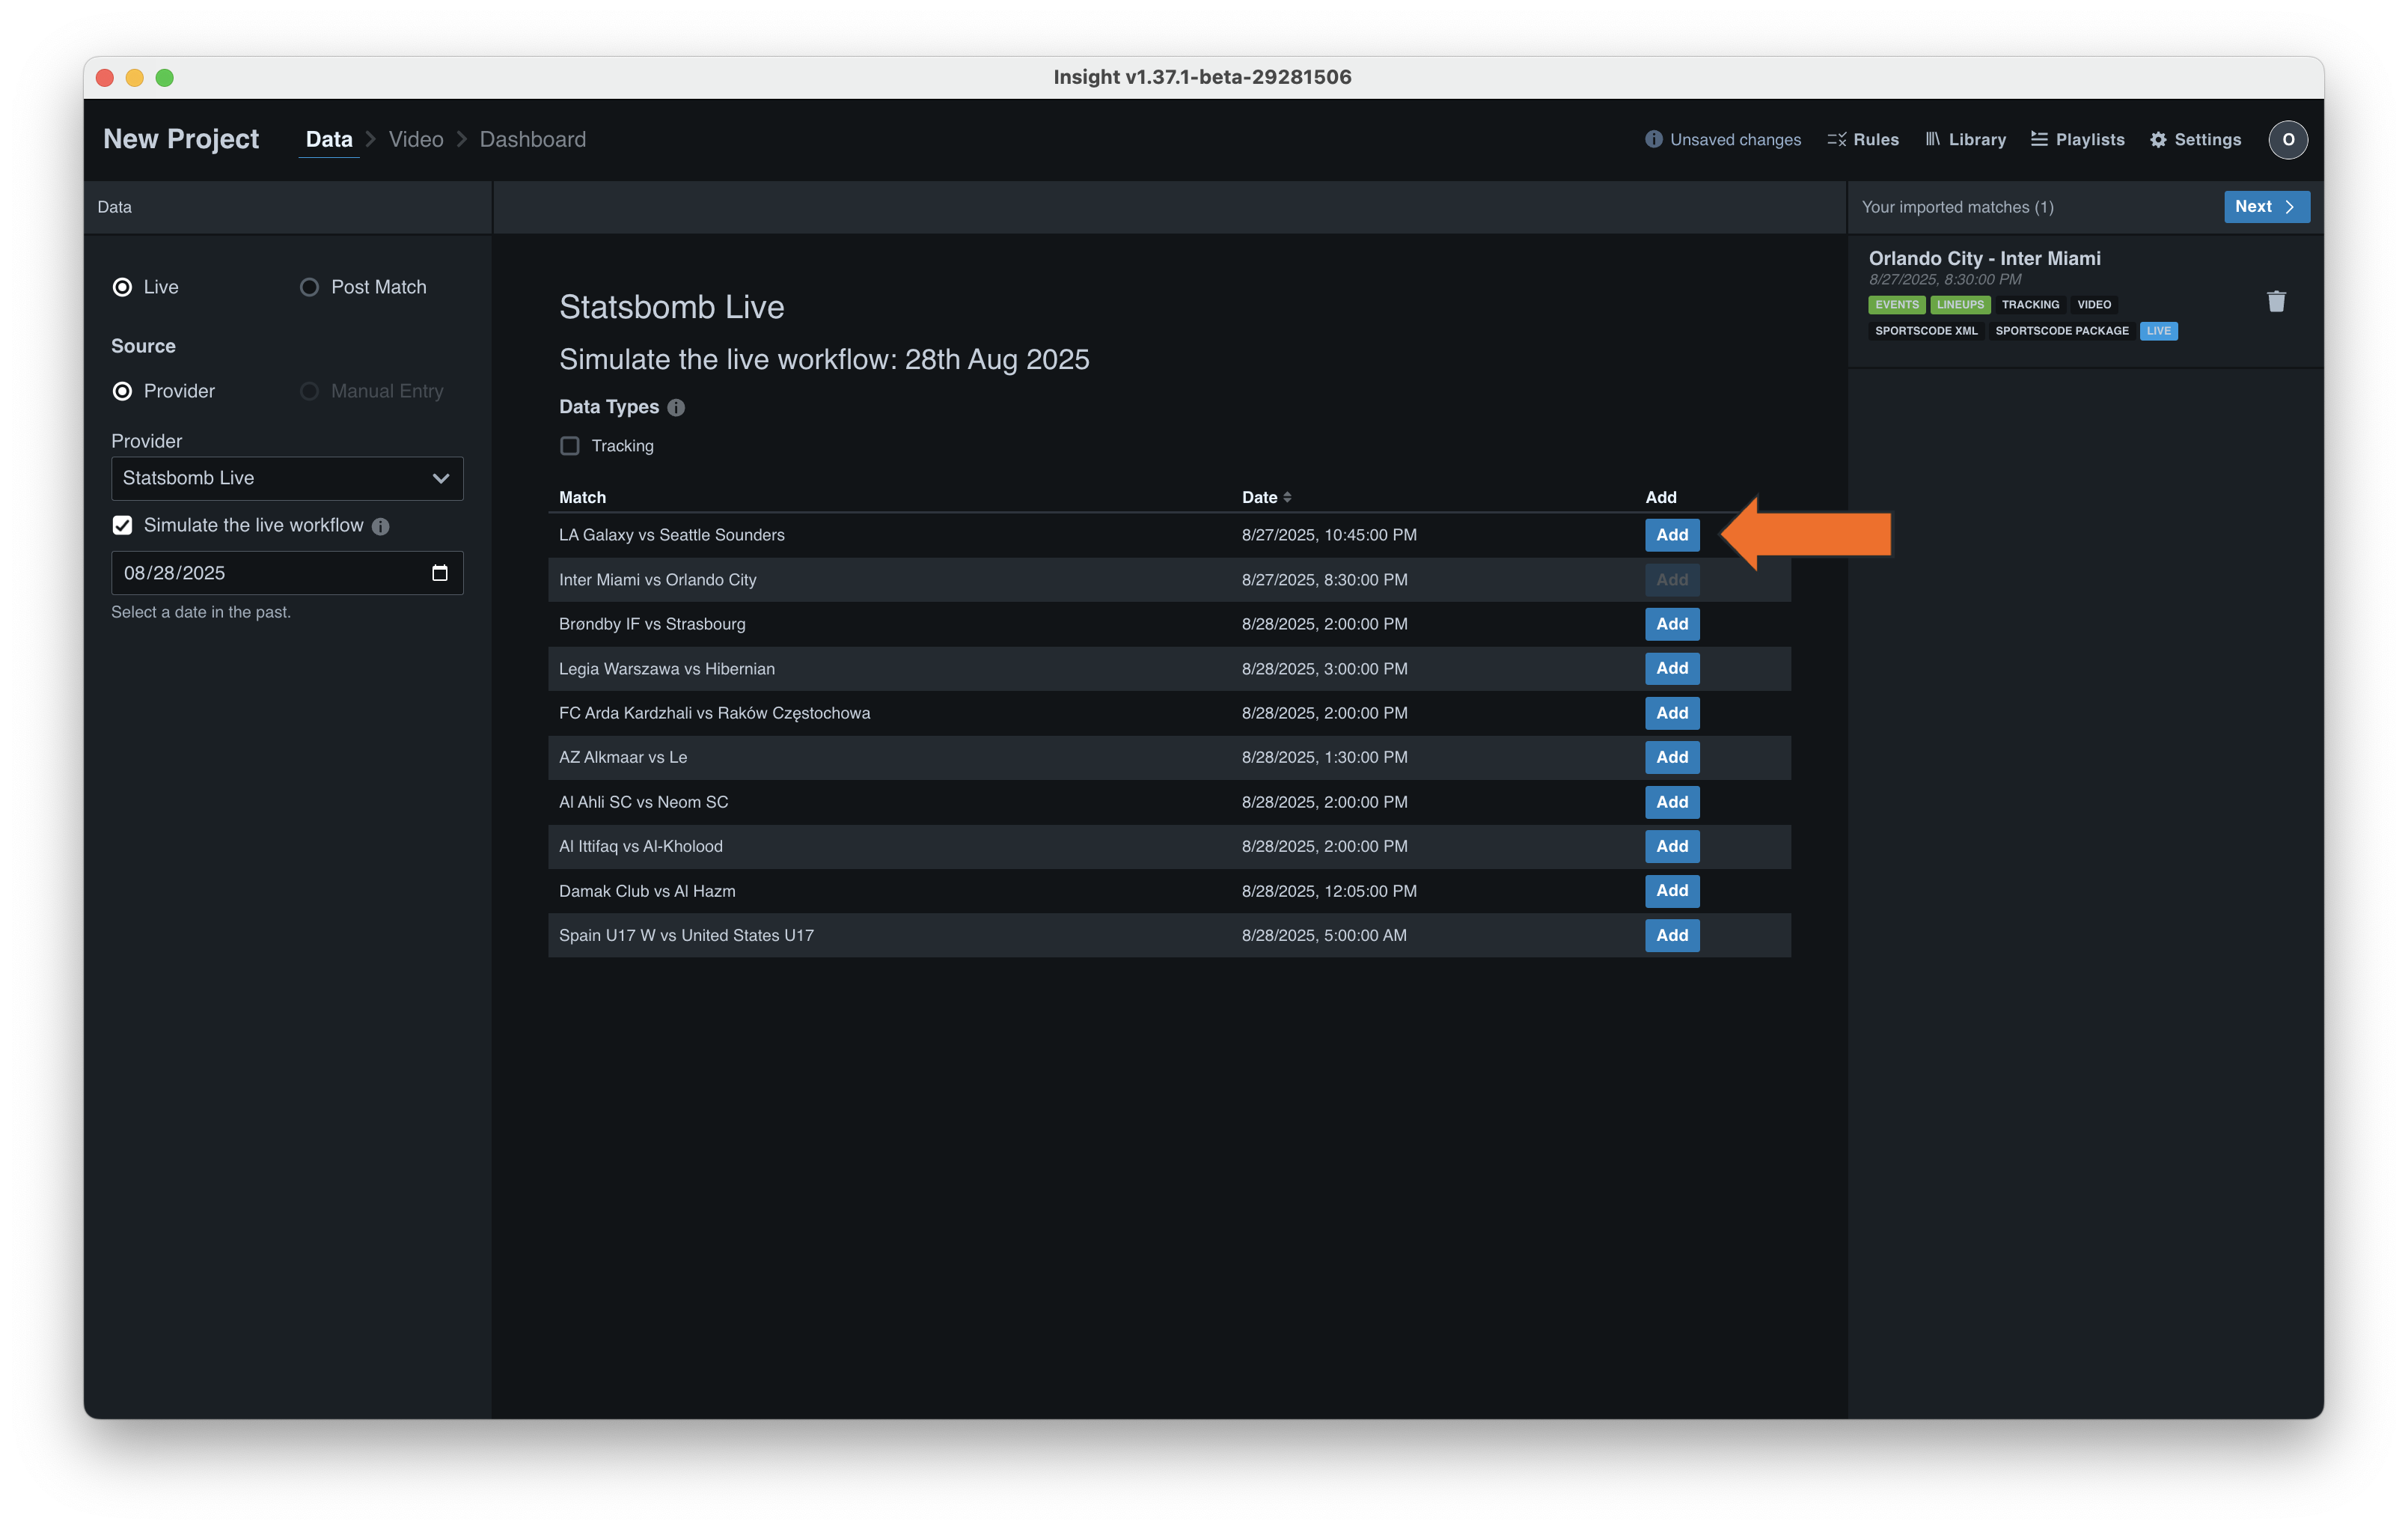Open Playlists
Image resolution: width=2408 pixels, height=1530 pixels.
(x=2077, y=139)
